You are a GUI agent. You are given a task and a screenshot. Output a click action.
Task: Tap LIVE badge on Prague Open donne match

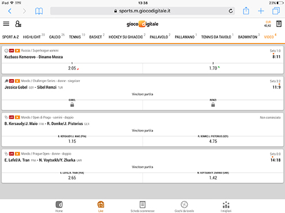(x=12, y=154)
